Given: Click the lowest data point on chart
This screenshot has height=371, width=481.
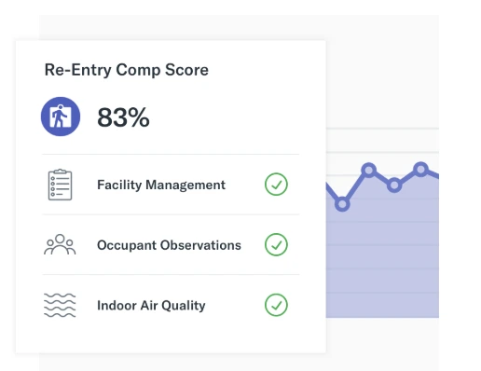Looking at the screenshot, I should click(x=342, y=204).
